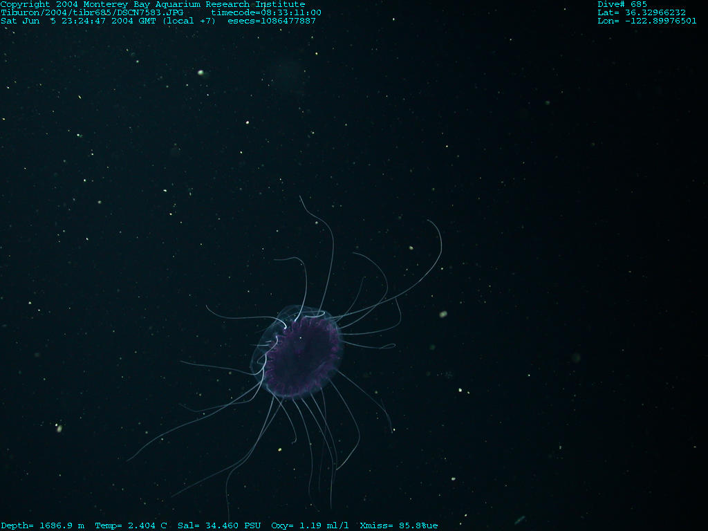708x531 pixels.
Task: Click the purple jellyfish bell
Action: [297, 353]
